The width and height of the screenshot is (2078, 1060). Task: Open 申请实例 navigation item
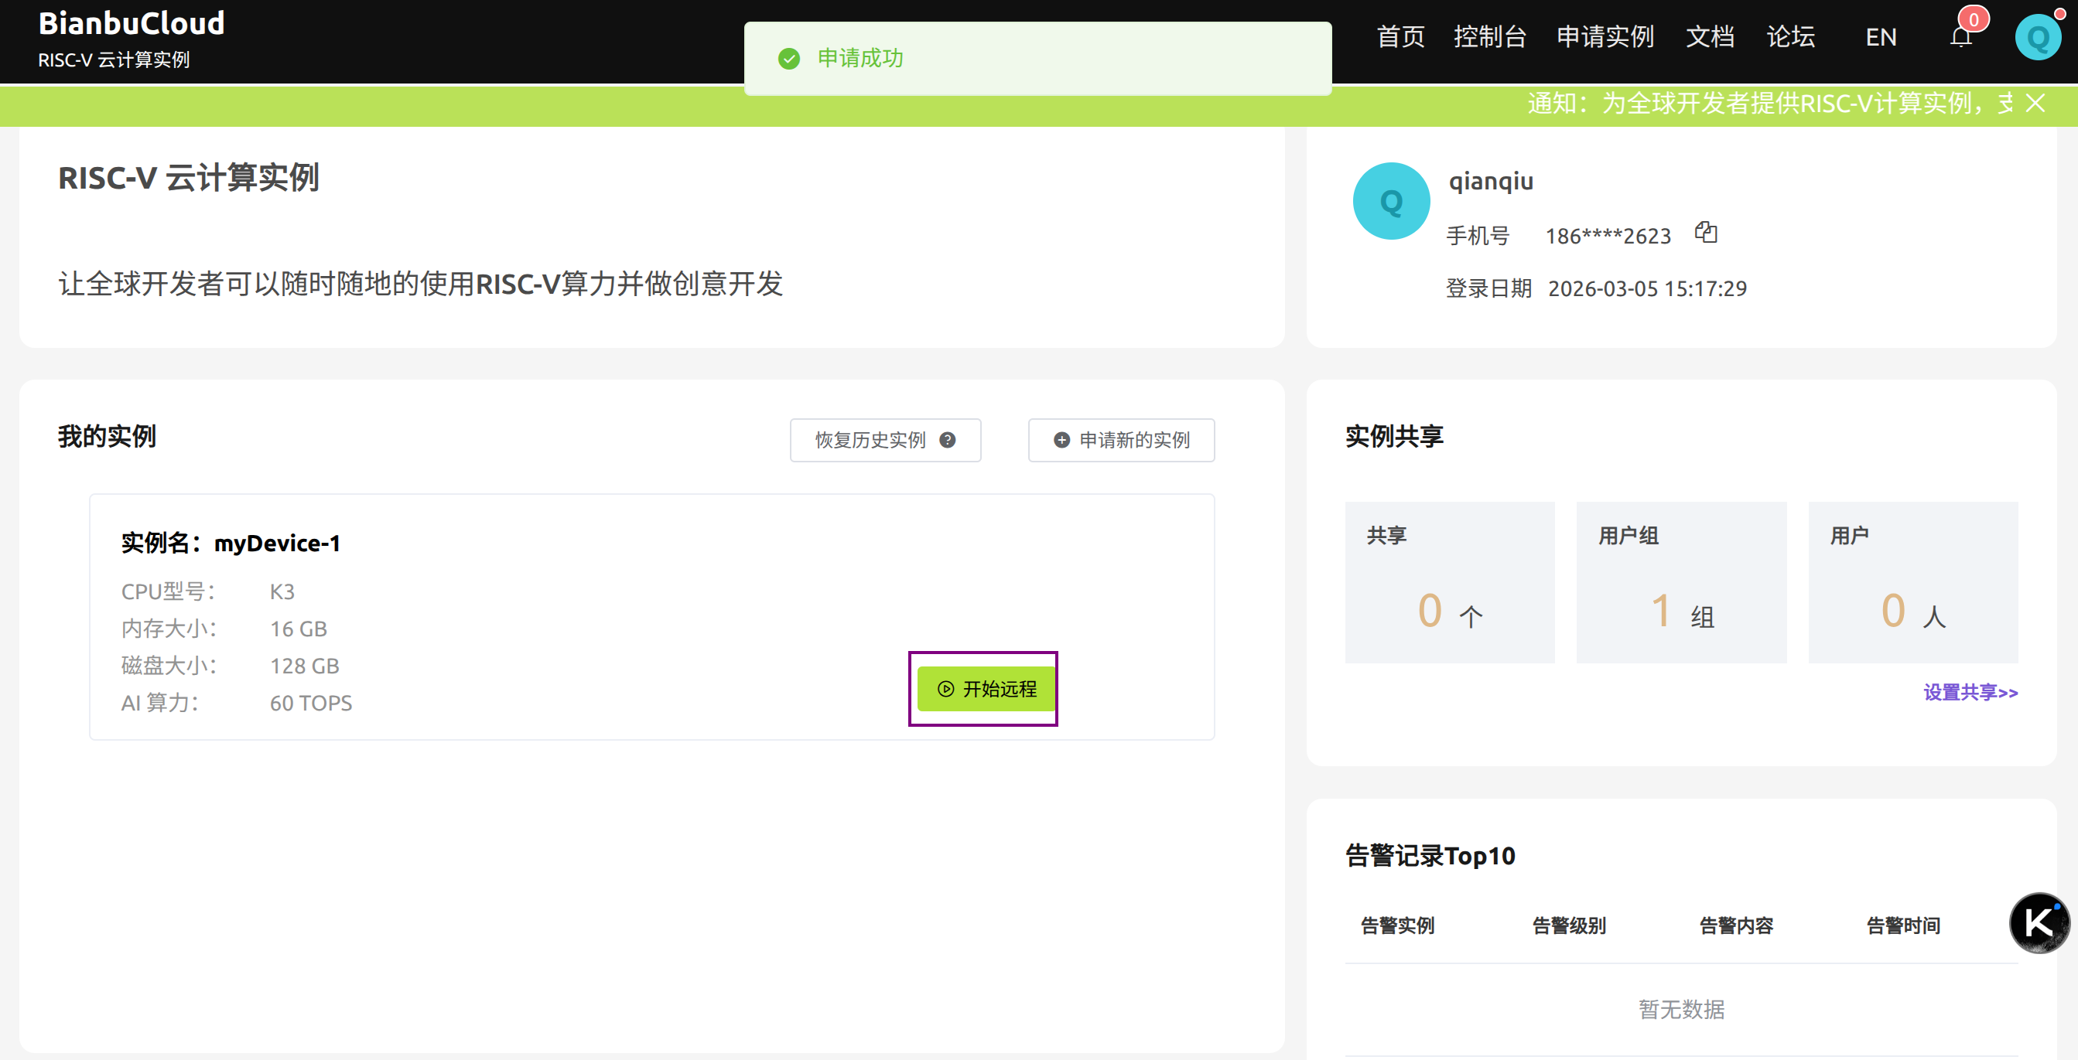(x=1605, y=37)
